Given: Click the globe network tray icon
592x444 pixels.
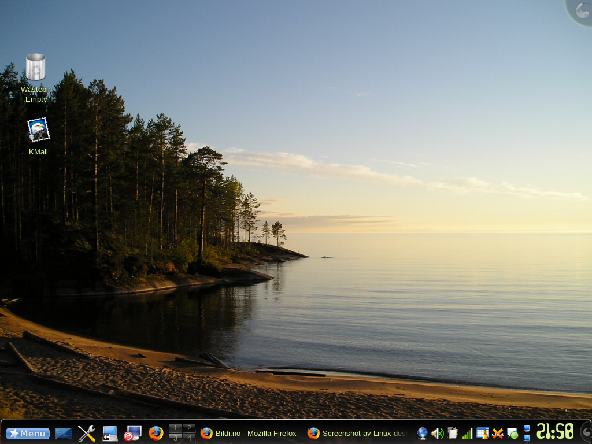Looking at the screenshot, I should pyautogui.click(x=423, y=433).
